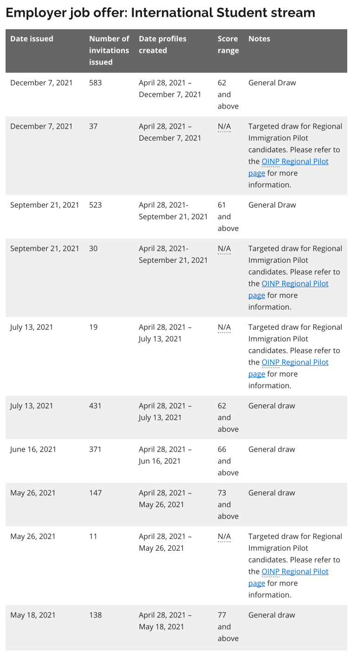Click the Score range column header
Screen dimensions: 357x657
click(x=228, y=45)
